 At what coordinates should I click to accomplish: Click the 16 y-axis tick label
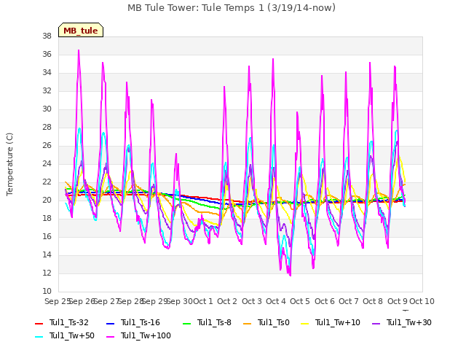click(x=47, y=236)
